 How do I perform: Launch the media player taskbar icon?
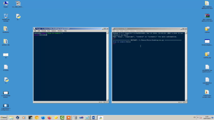click(x=24, y=118)
